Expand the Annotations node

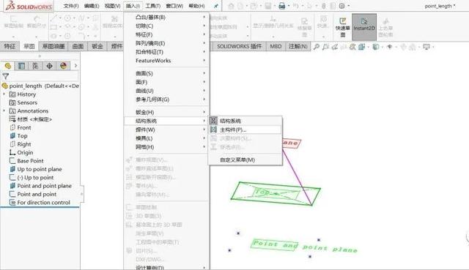tap(4, 110)
